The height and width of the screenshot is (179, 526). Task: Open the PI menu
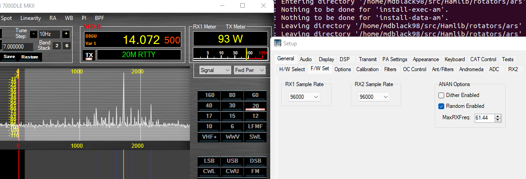(x=84, y=18)
